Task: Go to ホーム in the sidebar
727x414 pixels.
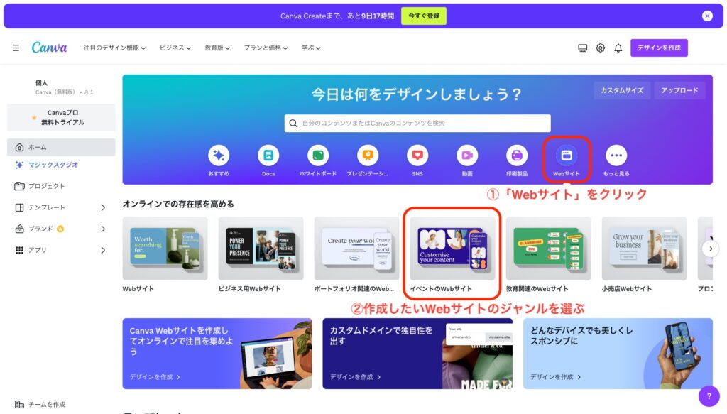Action: click(x=61, y=147)
